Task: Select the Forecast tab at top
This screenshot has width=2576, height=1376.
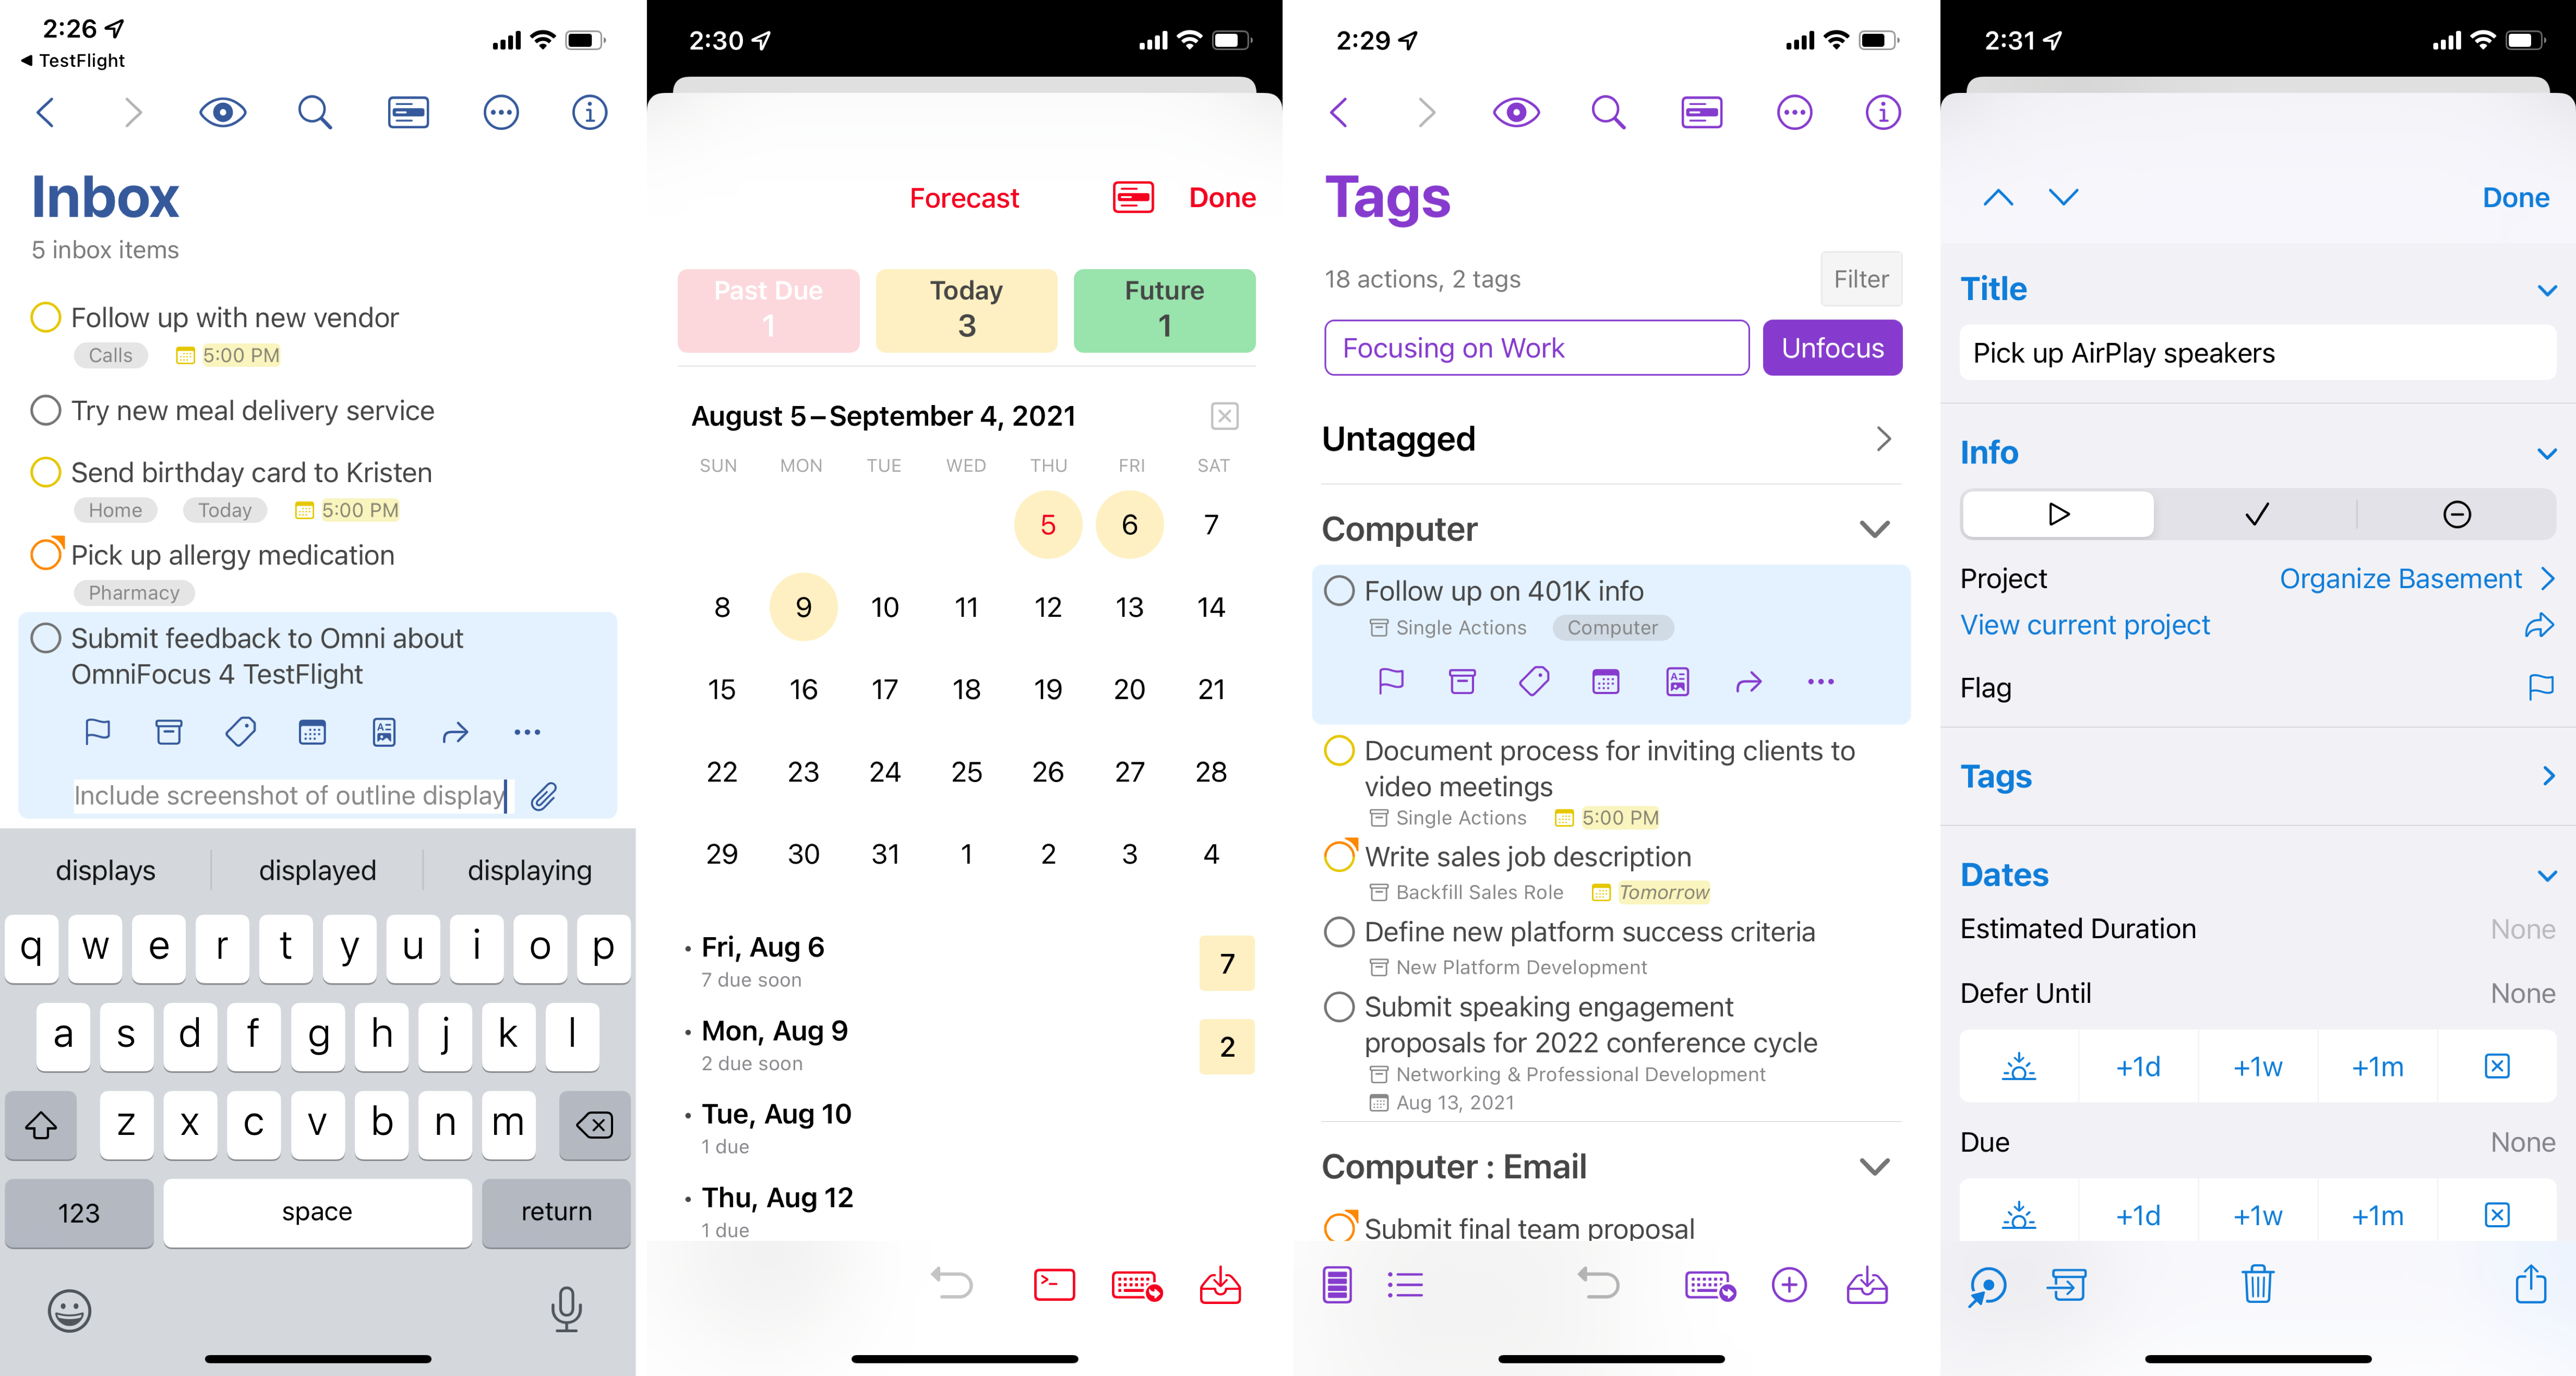Action: point(964,198)
